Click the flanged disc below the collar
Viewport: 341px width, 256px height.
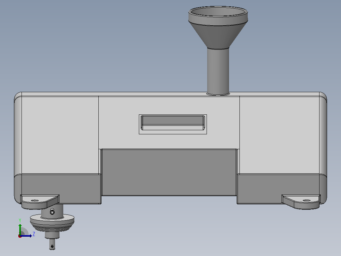(52, 221)
